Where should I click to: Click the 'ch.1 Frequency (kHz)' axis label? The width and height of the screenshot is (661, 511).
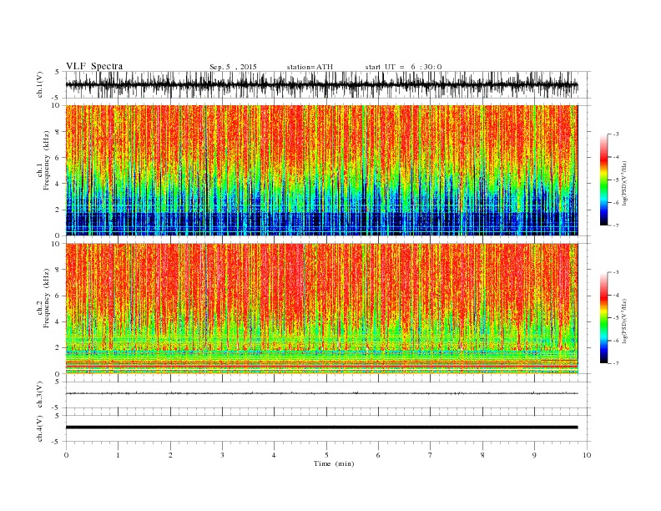tap(44, 160)
